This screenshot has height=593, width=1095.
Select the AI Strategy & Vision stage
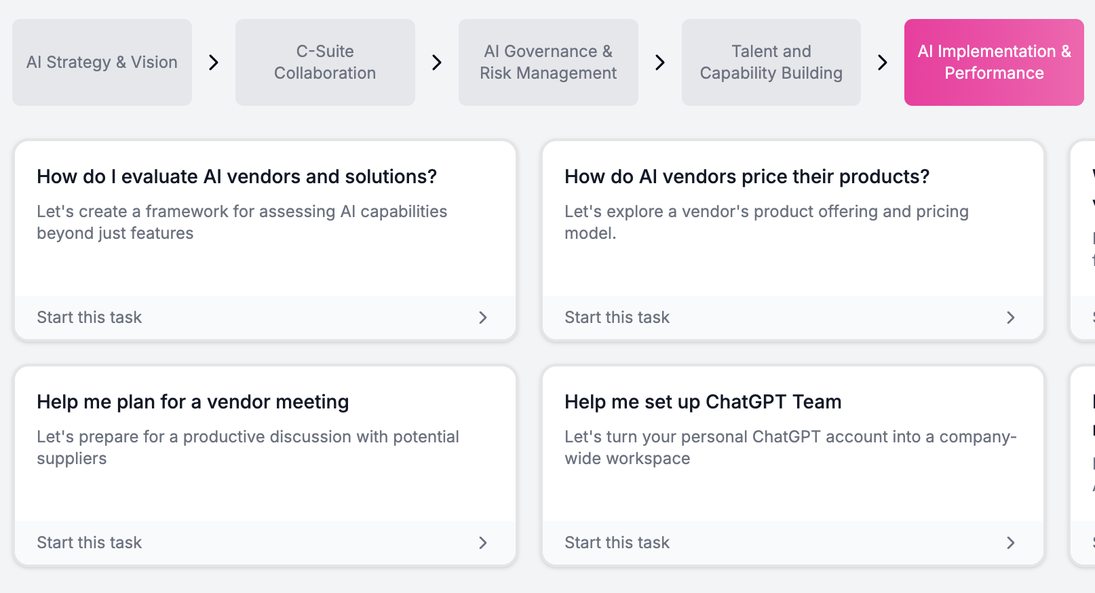[x=101, y=62]
